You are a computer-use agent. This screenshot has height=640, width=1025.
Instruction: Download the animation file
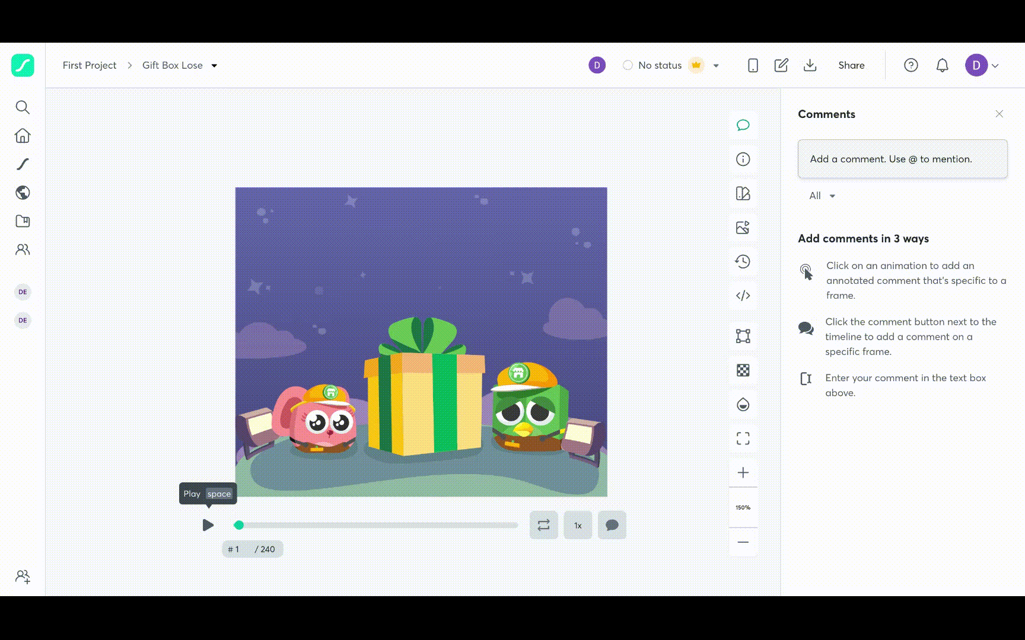pos(810,65)
